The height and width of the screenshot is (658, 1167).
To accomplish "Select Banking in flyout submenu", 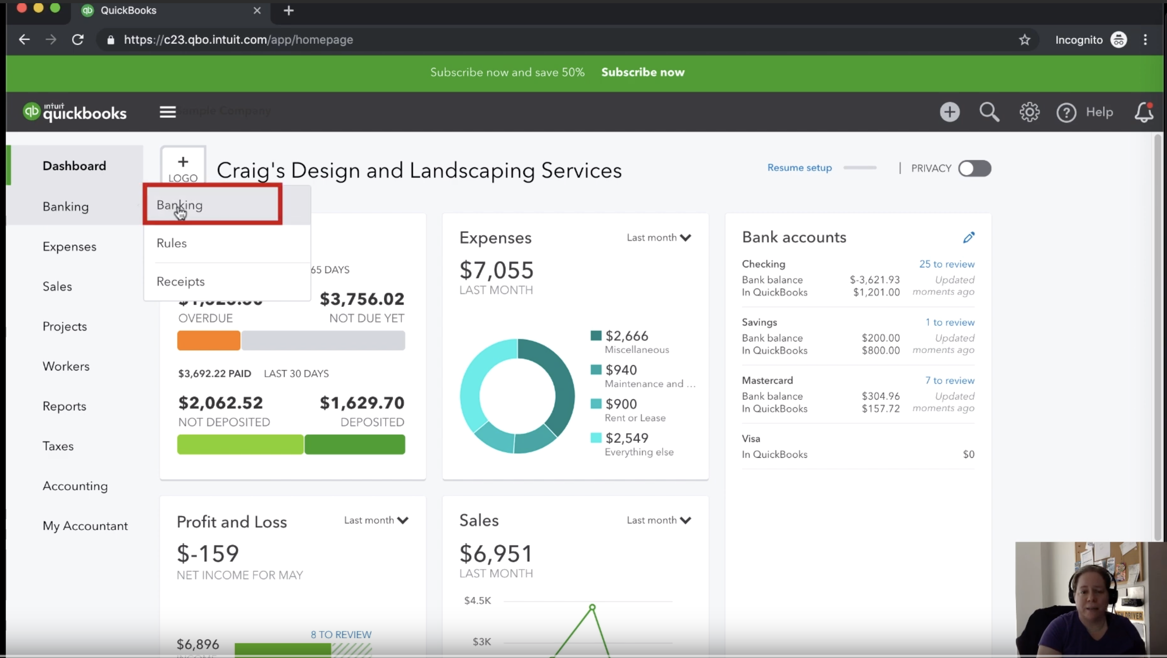I will click(x=227, y=205).
